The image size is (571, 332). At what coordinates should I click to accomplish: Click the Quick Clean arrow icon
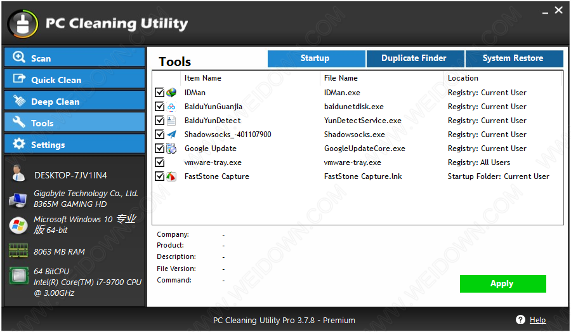[19, 78]
